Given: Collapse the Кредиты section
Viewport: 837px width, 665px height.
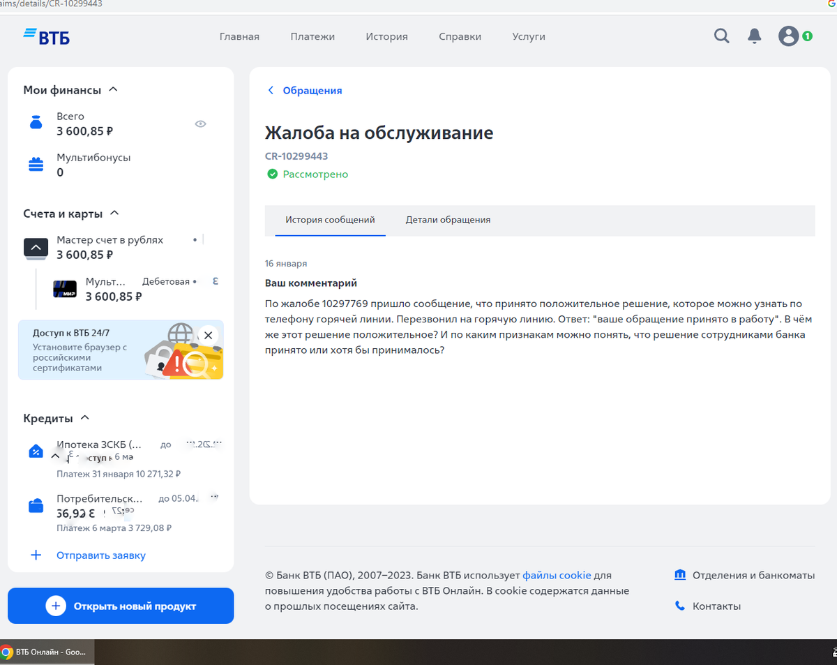Looking at the screenshot, I should pyautogui.click(x=84, y=417).
